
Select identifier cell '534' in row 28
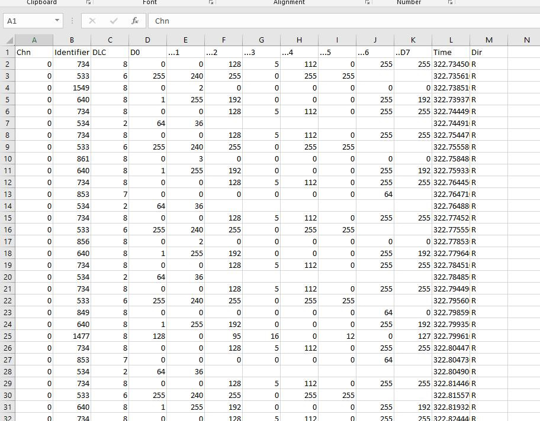72,372
